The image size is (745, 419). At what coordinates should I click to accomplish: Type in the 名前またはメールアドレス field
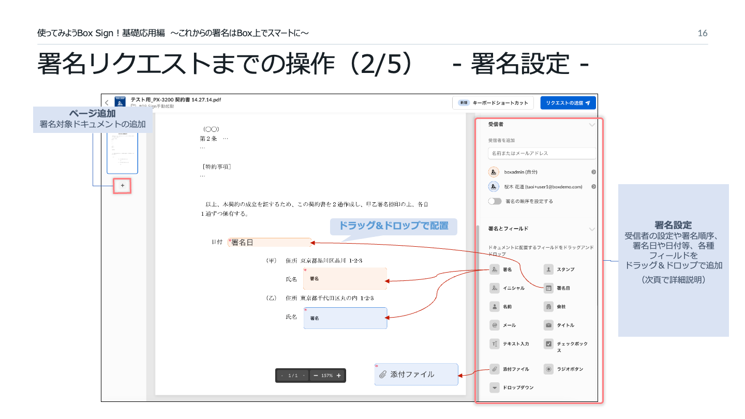tap(542, 153)
